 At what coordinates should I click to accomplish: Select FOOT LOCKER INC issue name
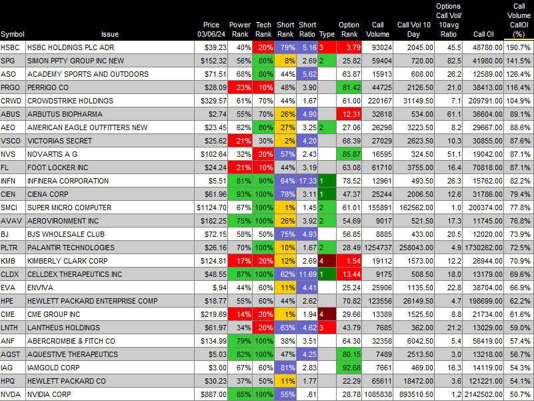coord(57,167)
